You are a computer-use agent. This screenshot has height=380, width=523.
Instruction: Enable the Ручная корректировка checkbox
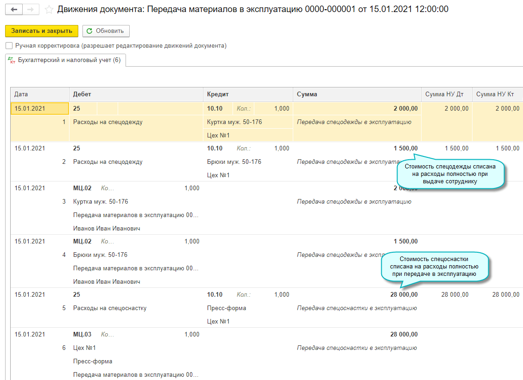(x=9, y=46)
